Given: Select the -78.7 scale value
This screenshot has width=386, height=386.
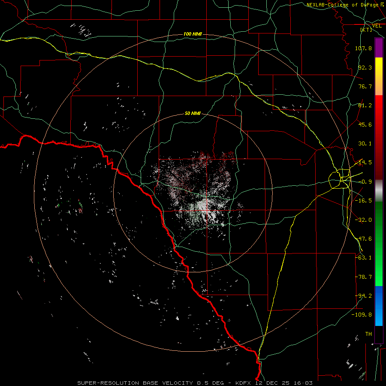Looking at the screenshot, I should [x=363, y=277].
